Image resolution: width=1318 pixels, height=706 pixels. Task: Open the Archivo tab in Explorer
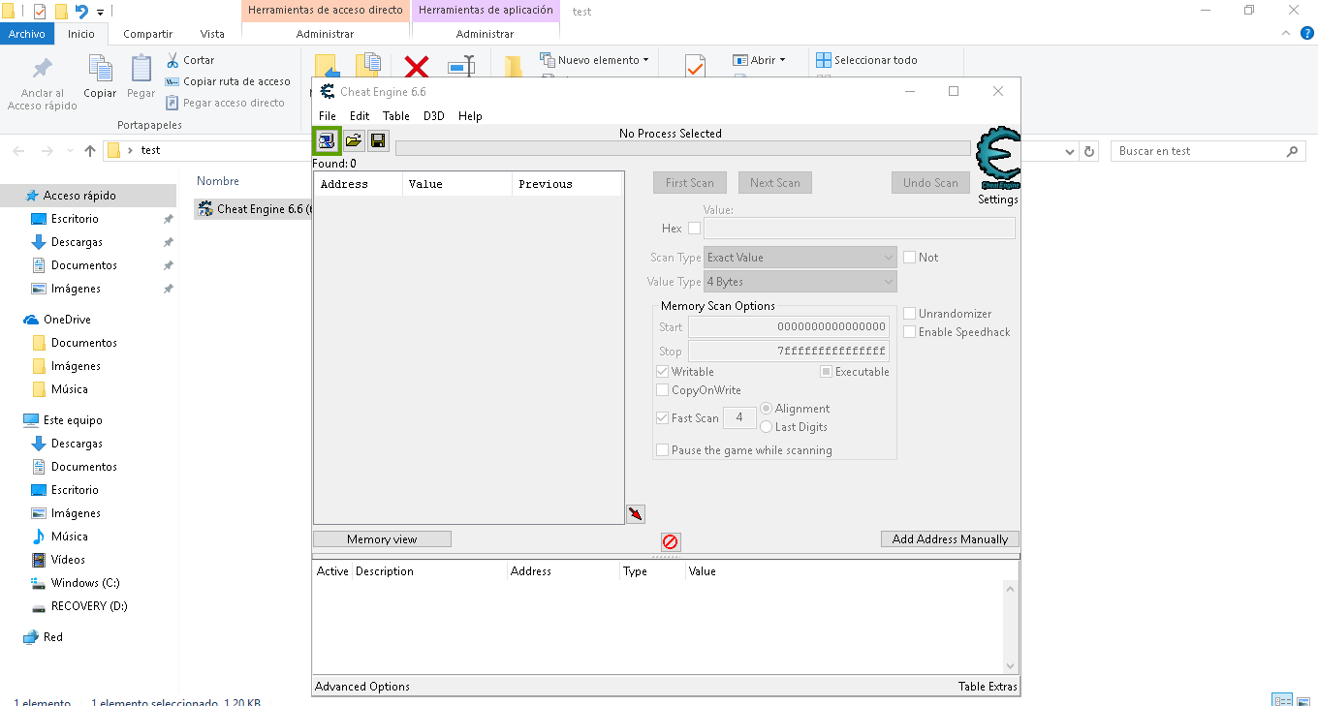pos(27,34)
